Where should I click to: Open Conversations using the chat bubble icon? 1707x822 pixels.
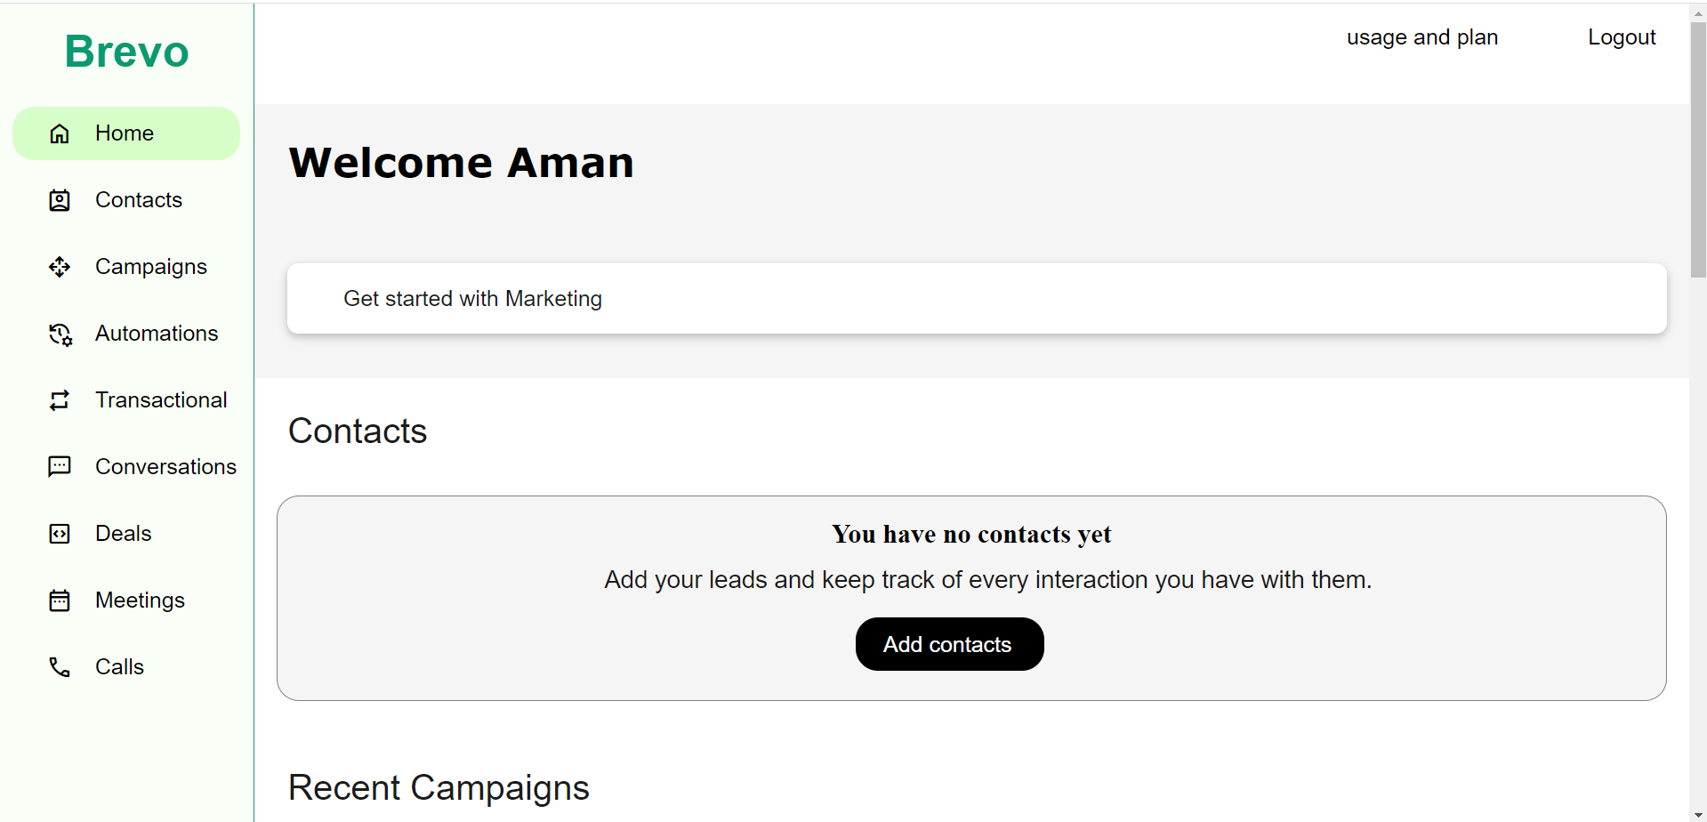(x=59, y=466)
